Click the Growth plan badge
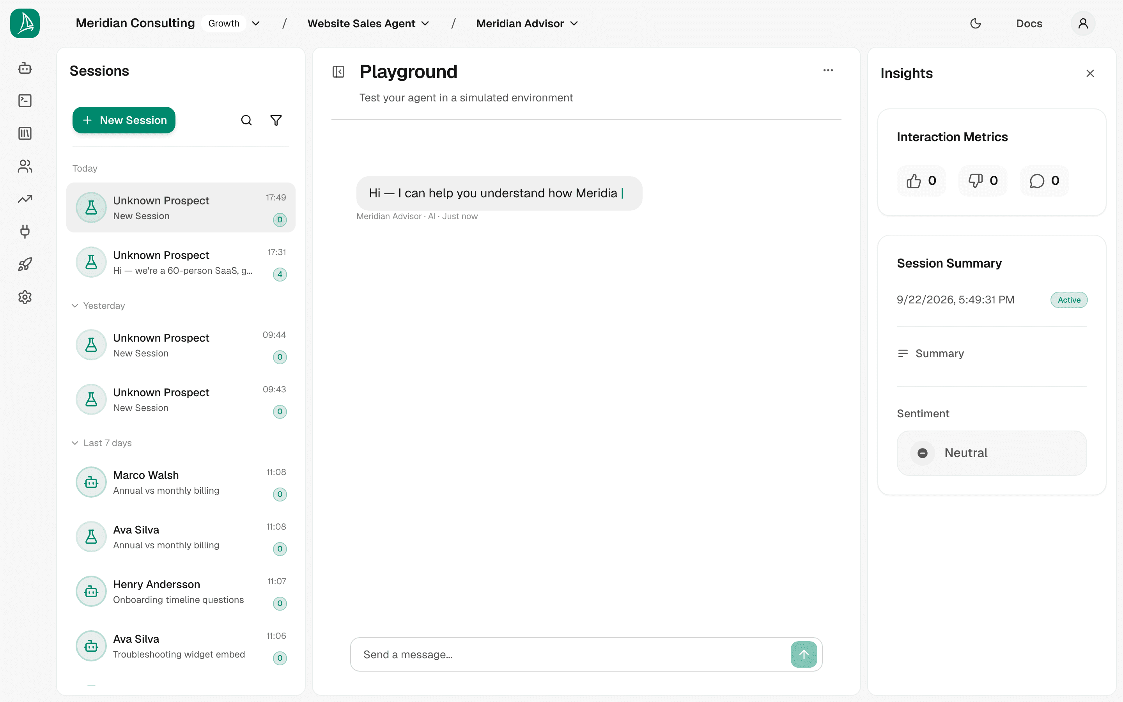This screenshot has height=702, width=1123. tap(224, 23)
